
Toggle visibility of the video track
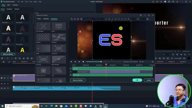(x=11, y=78)
